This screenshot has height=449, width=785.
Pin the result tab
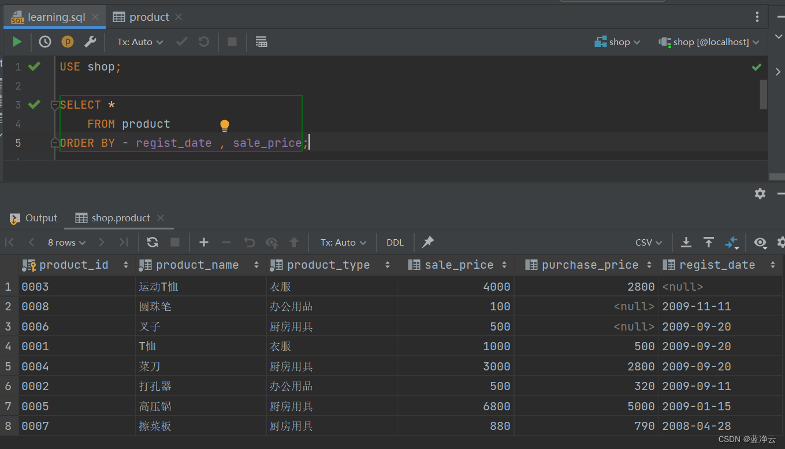(x=428, y=242)
